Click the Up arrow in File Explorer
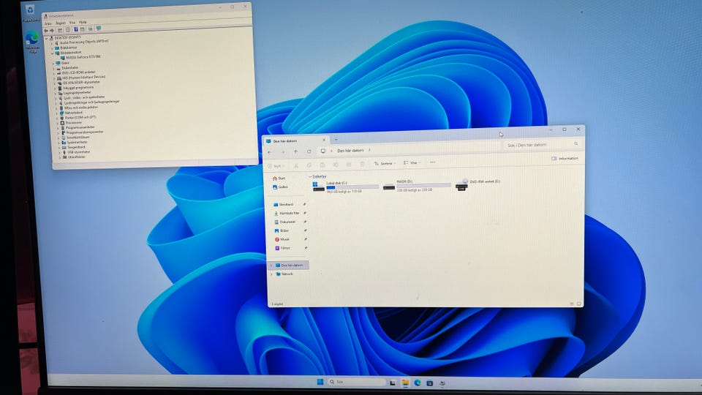 coord(295,151)
